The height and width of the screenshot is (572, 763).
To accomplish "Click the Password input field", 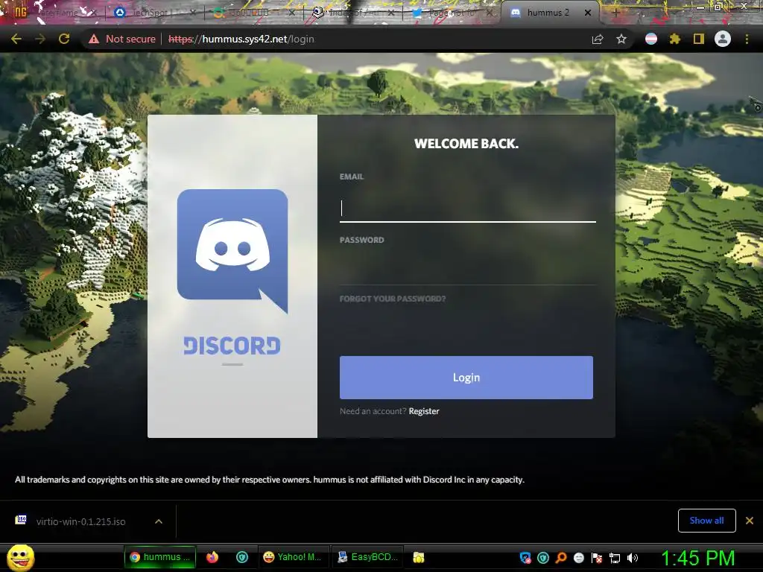I will coord(468,270).
